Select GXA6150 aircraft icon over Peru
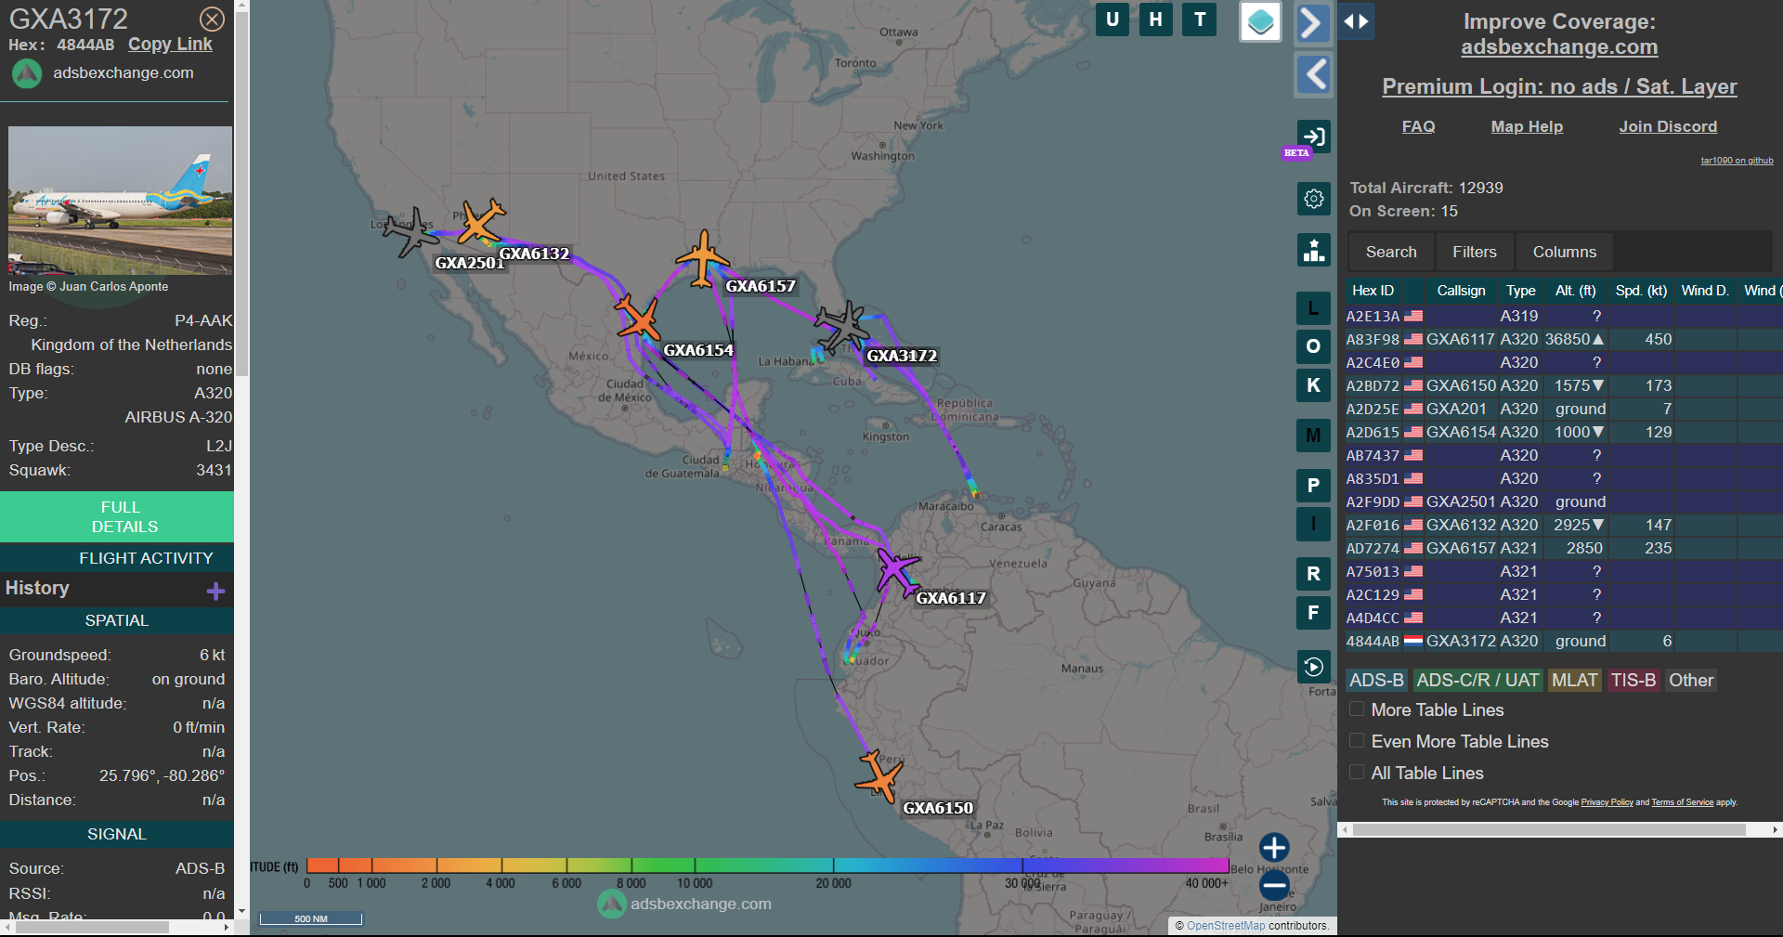 point(878,776)
